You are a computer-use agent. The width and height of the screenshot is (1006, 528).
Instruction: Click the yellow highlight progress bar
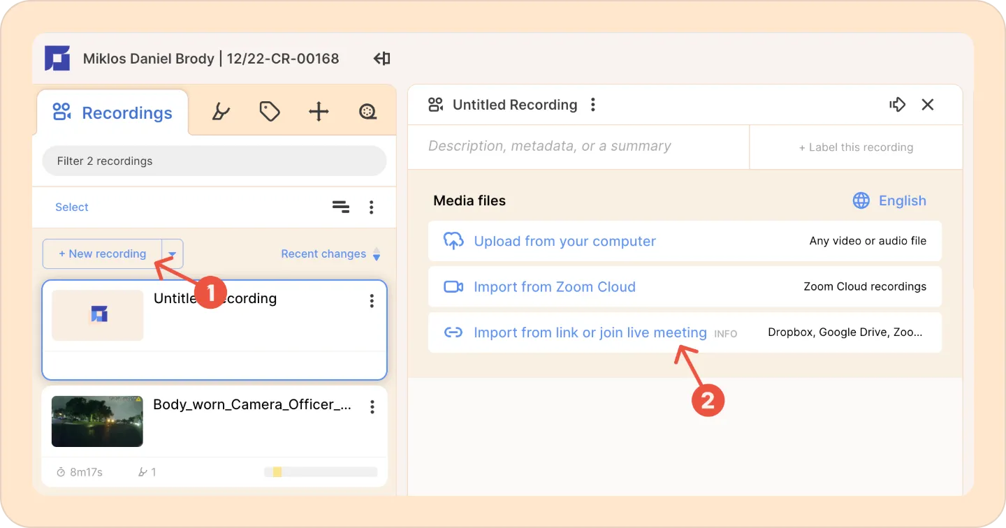pyautogui.click(x=321, y=472)
